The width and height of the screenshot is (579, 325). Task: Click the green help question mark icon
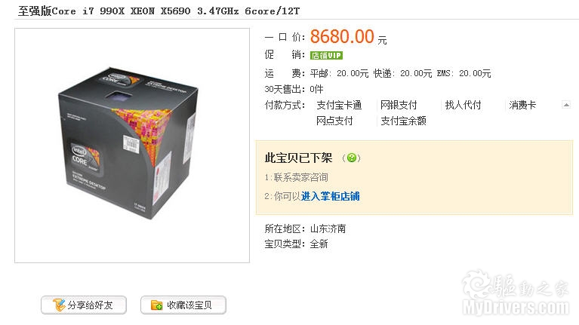point(352,158)
